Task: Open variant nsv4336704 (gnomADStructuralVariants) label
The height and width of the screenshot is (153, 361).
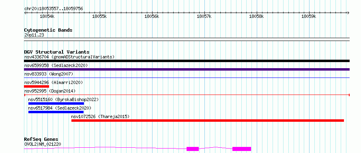Action: (69, 57)
